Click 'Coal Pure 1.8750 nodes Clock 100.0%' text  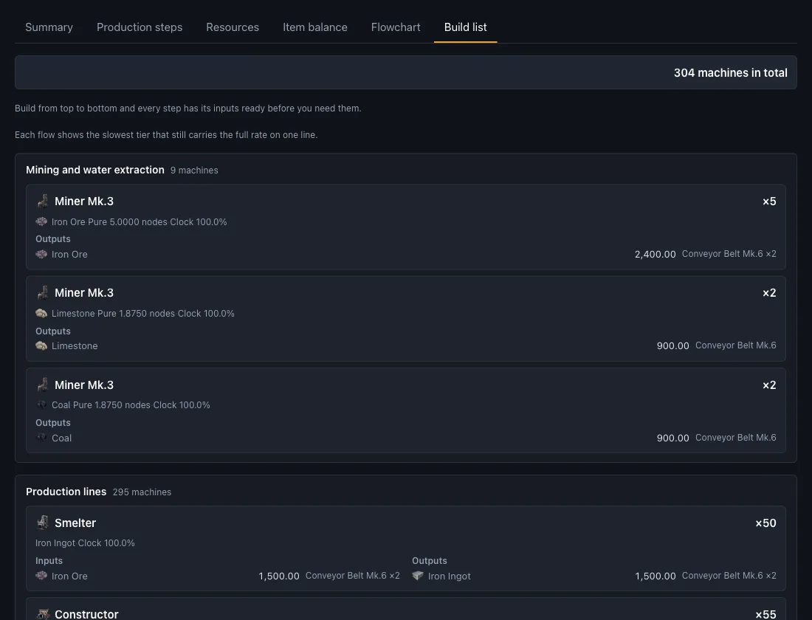pos(131,405)
